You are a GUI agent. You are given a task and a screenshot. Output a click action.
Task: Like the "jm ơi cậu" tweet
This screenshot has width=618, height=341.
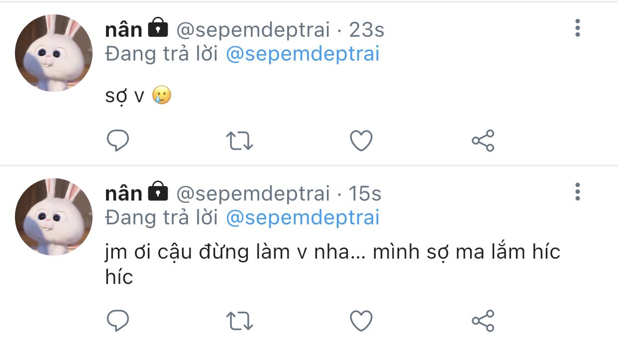(x=361, y=321)
